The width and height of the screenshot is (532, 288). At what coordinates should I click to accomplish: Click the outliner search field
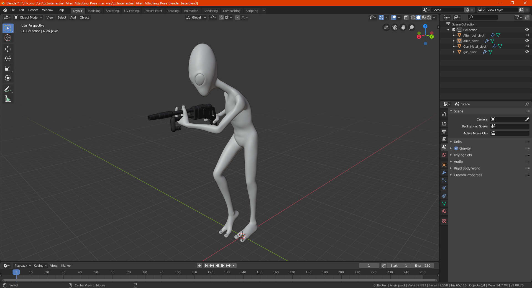click(483, 17)
